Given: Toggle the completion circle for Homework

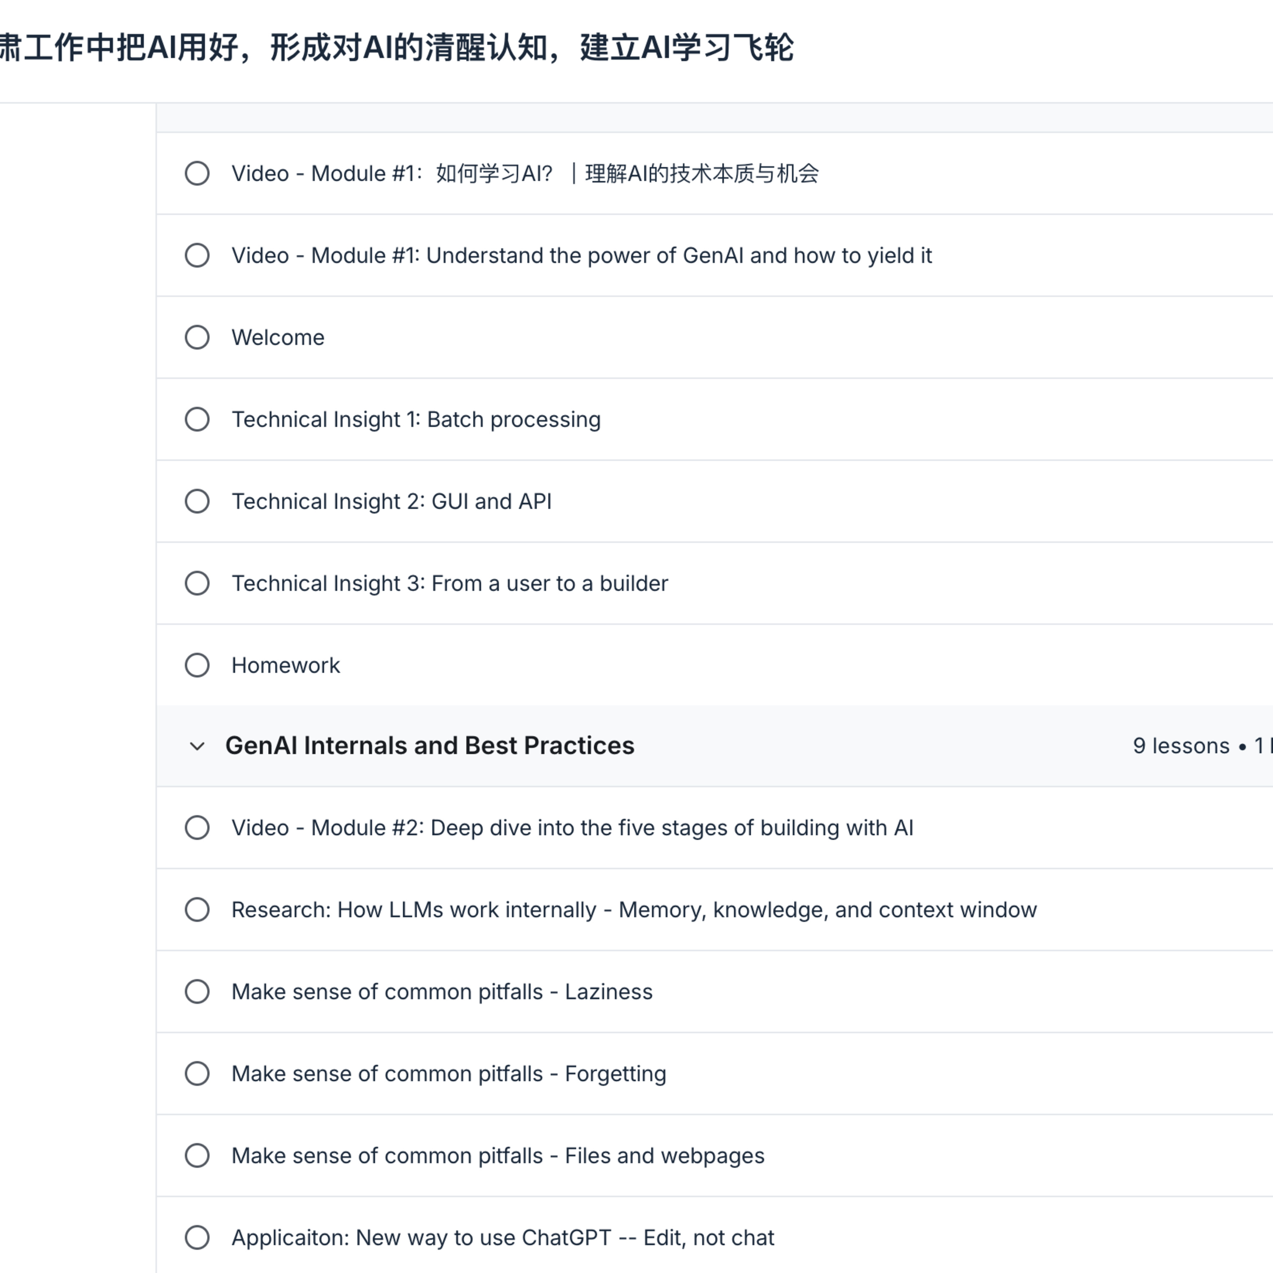Looking at the screenshot, I should [x=197, y=665].
